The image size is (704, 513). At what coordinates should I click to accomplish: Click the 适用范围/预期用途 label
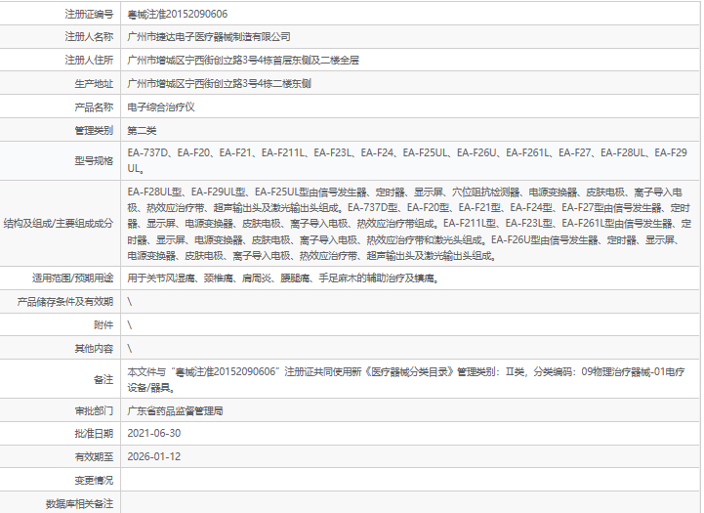[x=72, y=278]
